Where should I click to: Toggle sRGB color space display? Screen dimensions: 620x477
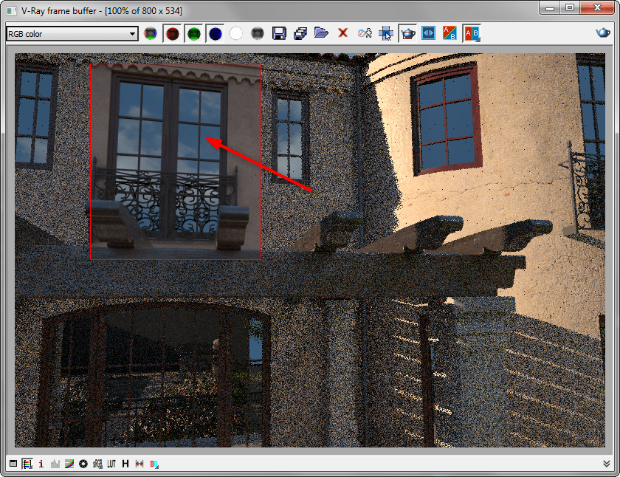tap(97, 464)
